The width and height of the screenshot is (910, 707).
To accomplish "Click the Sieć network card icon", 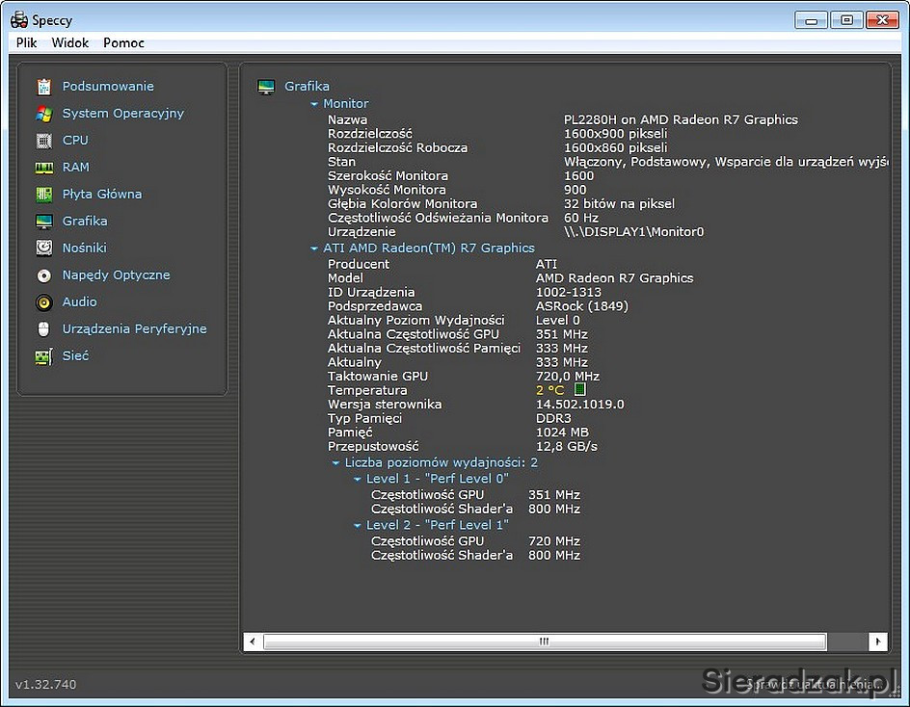I will [44, 356].
